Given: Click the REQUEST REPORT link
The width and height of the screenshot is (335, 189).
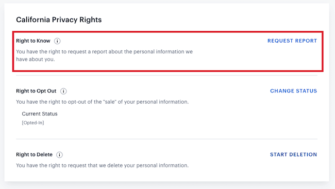Looking at the screenshot, I should (x=292, y=41).
